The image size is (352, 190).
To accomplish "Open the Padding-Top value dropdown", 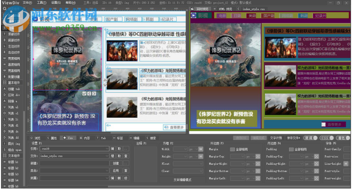I will click(296, 157).
